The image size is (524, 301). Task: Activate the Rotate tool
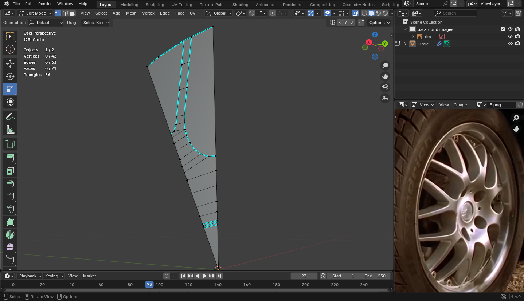[10, 76]
